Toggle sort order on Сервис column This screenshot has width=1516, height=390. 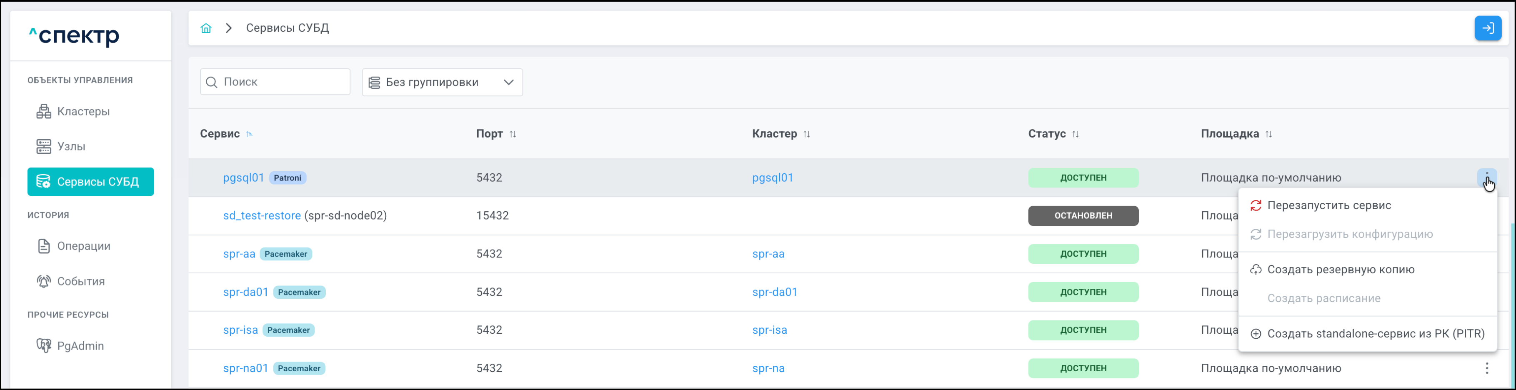249,134
